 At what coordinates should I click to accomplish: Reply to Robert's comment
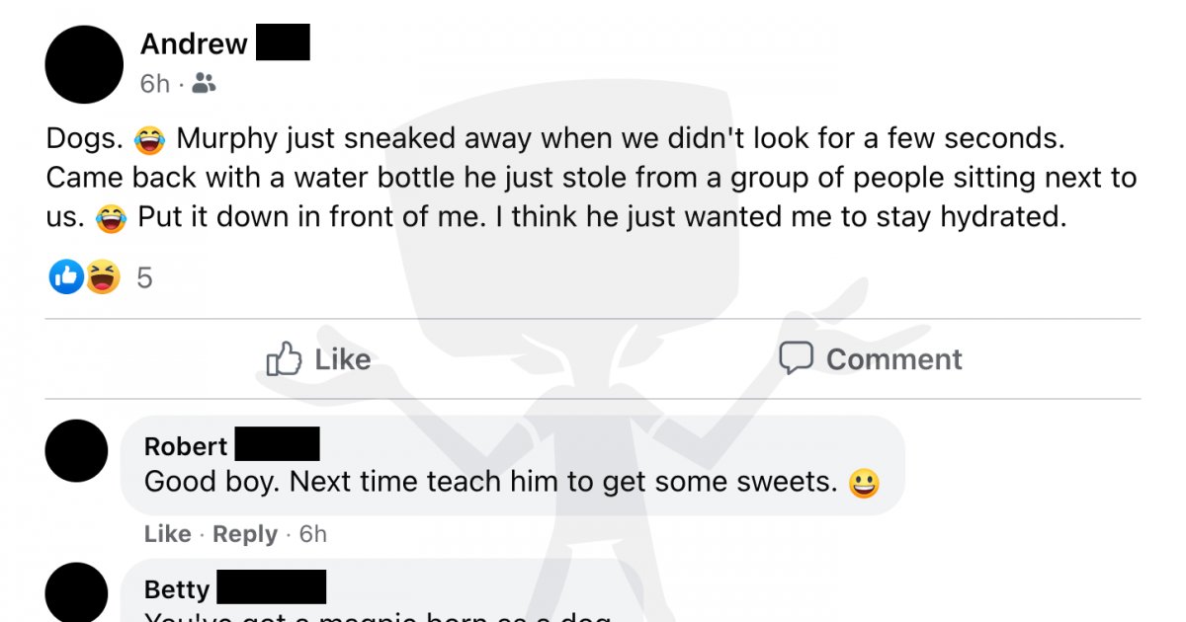tap(245, 534)
